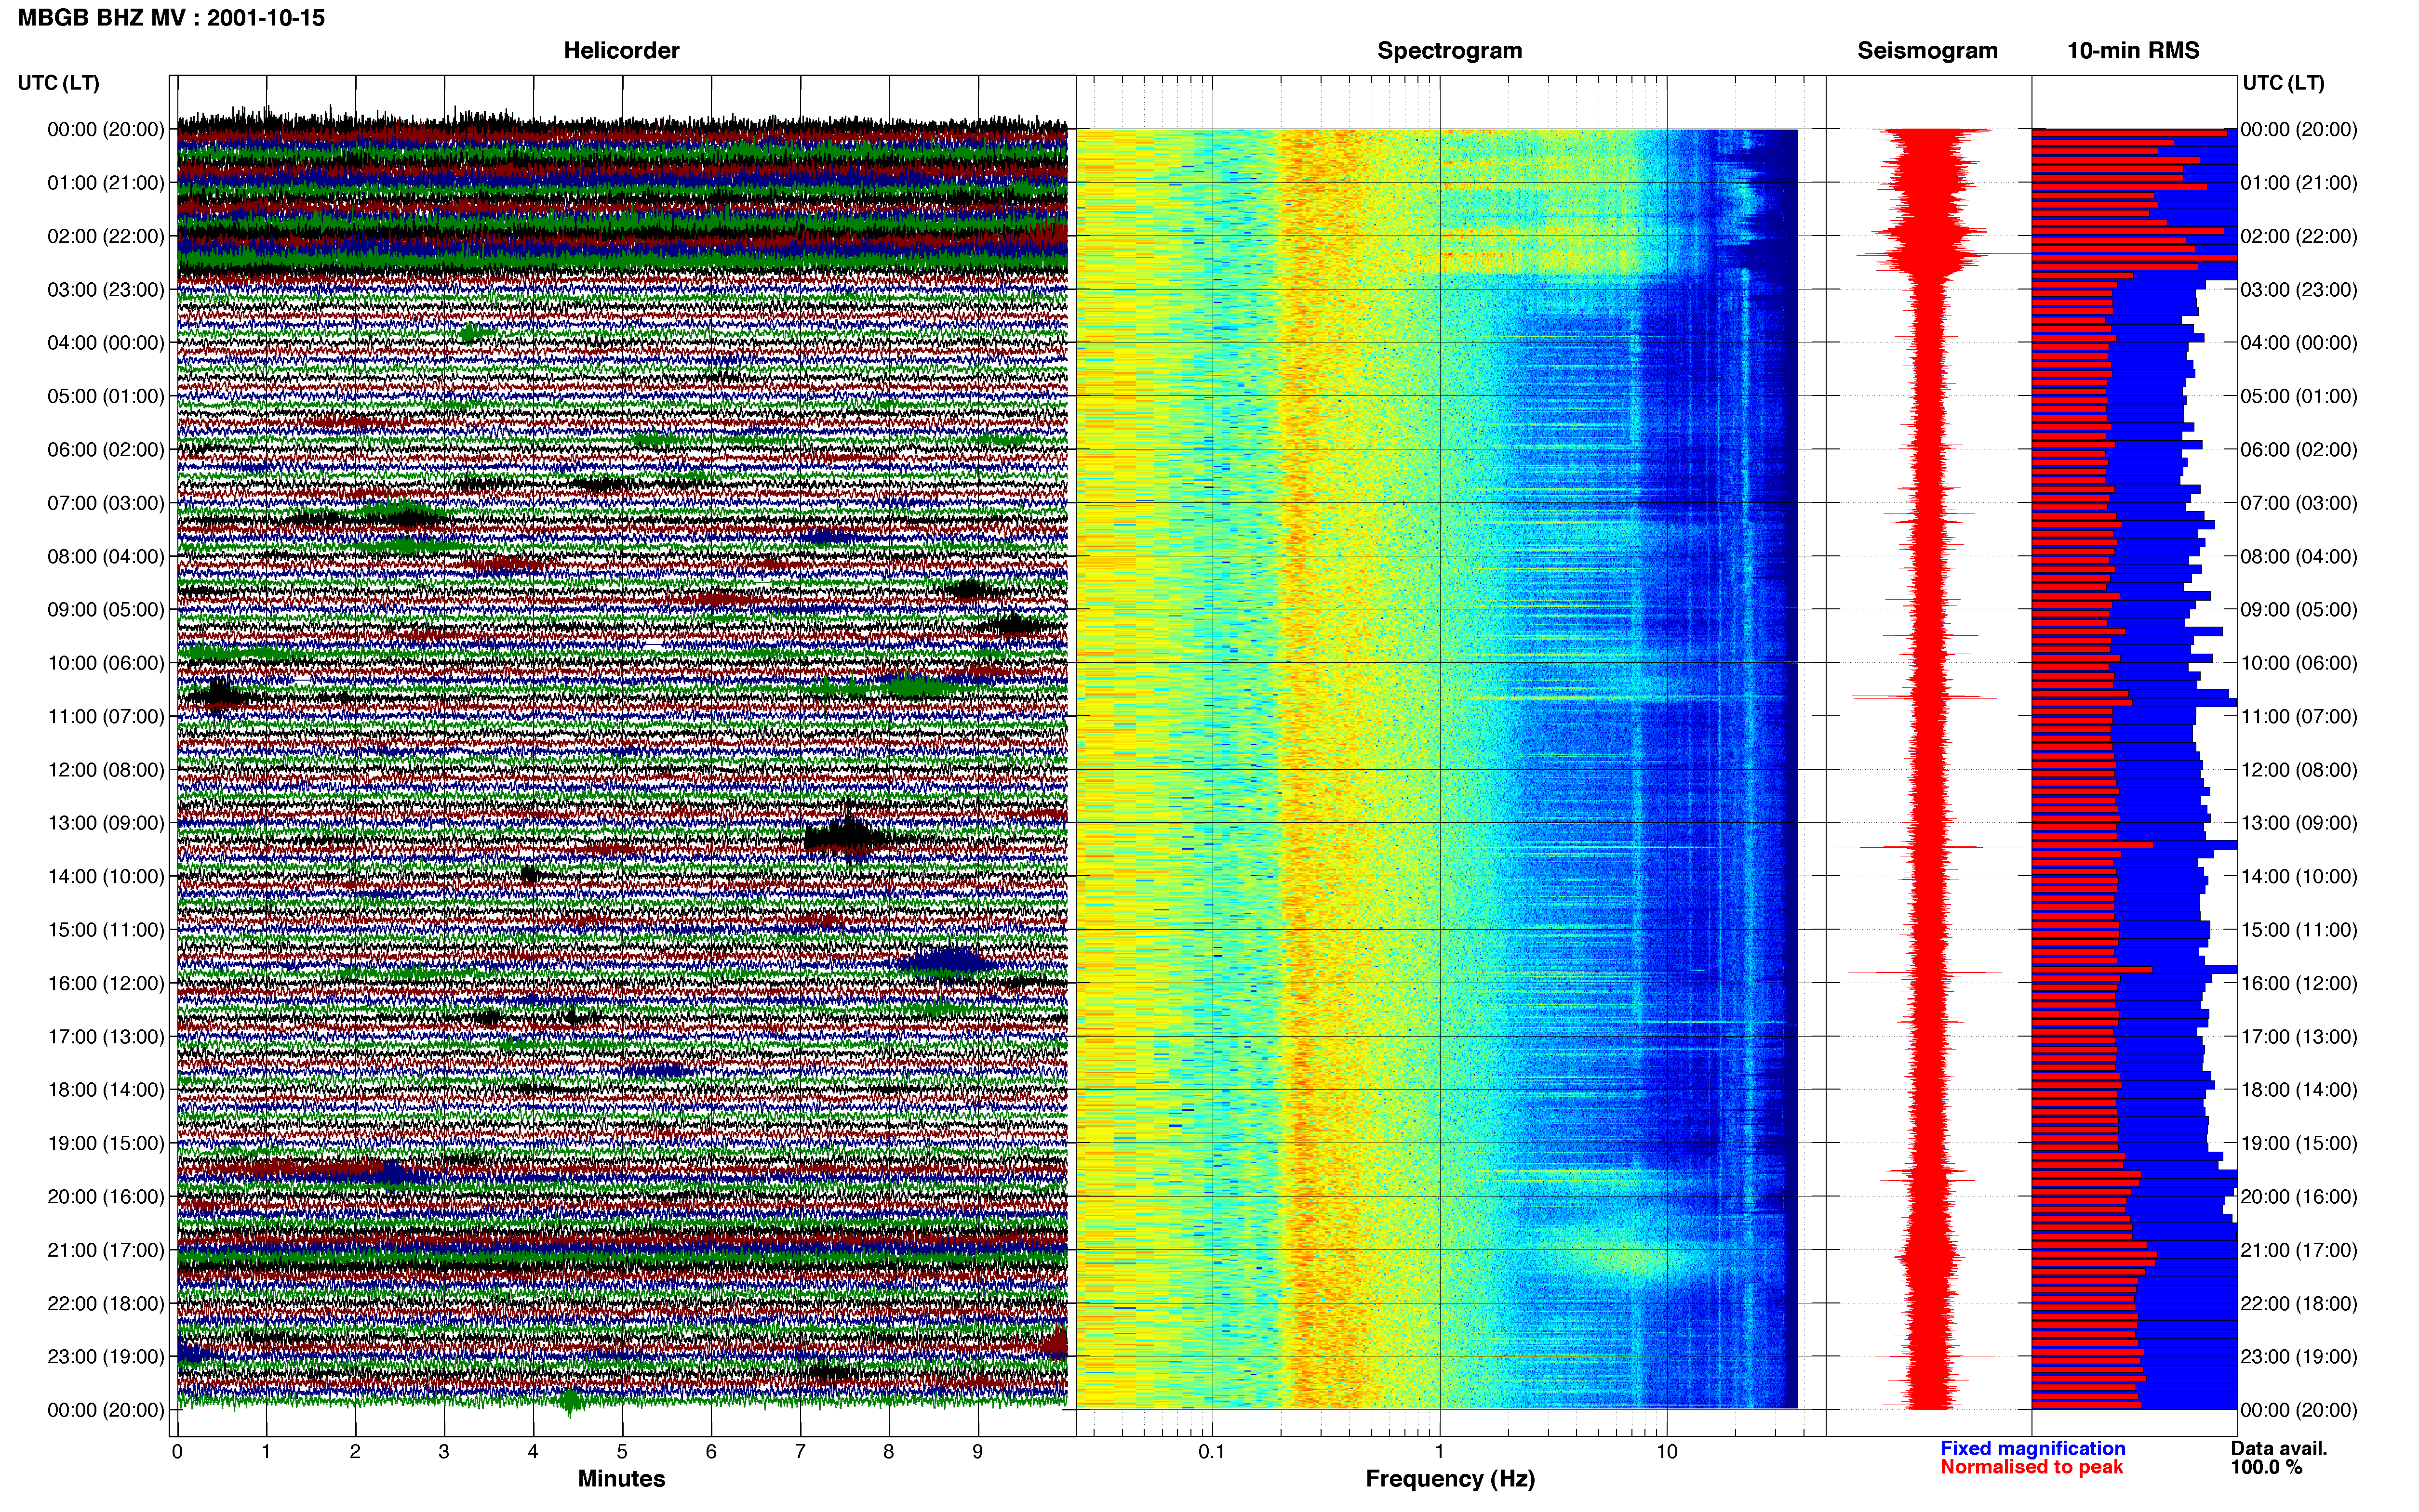The width and height of the screenshot is (2419, 1512).
Task: Click the title "MBGB BHZ MV : 2001-10-15"
Action: [171, 18]
